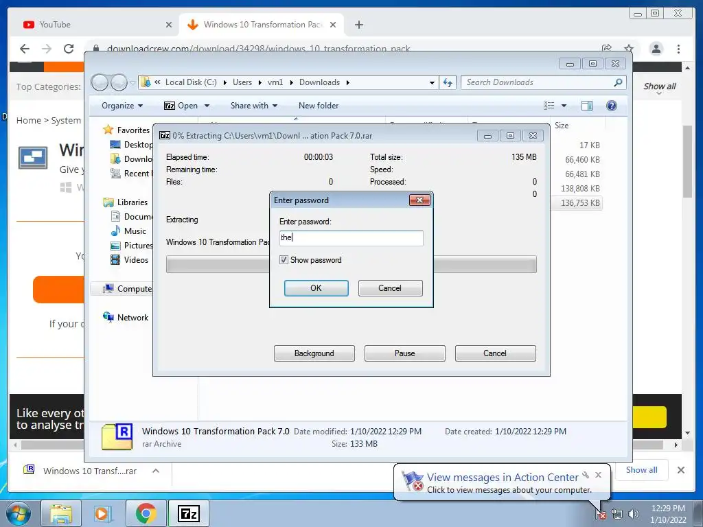The height and width of the screenshot is (527, 703).
Task: Tick the Show password checkbox
Action: coord(284,260)
